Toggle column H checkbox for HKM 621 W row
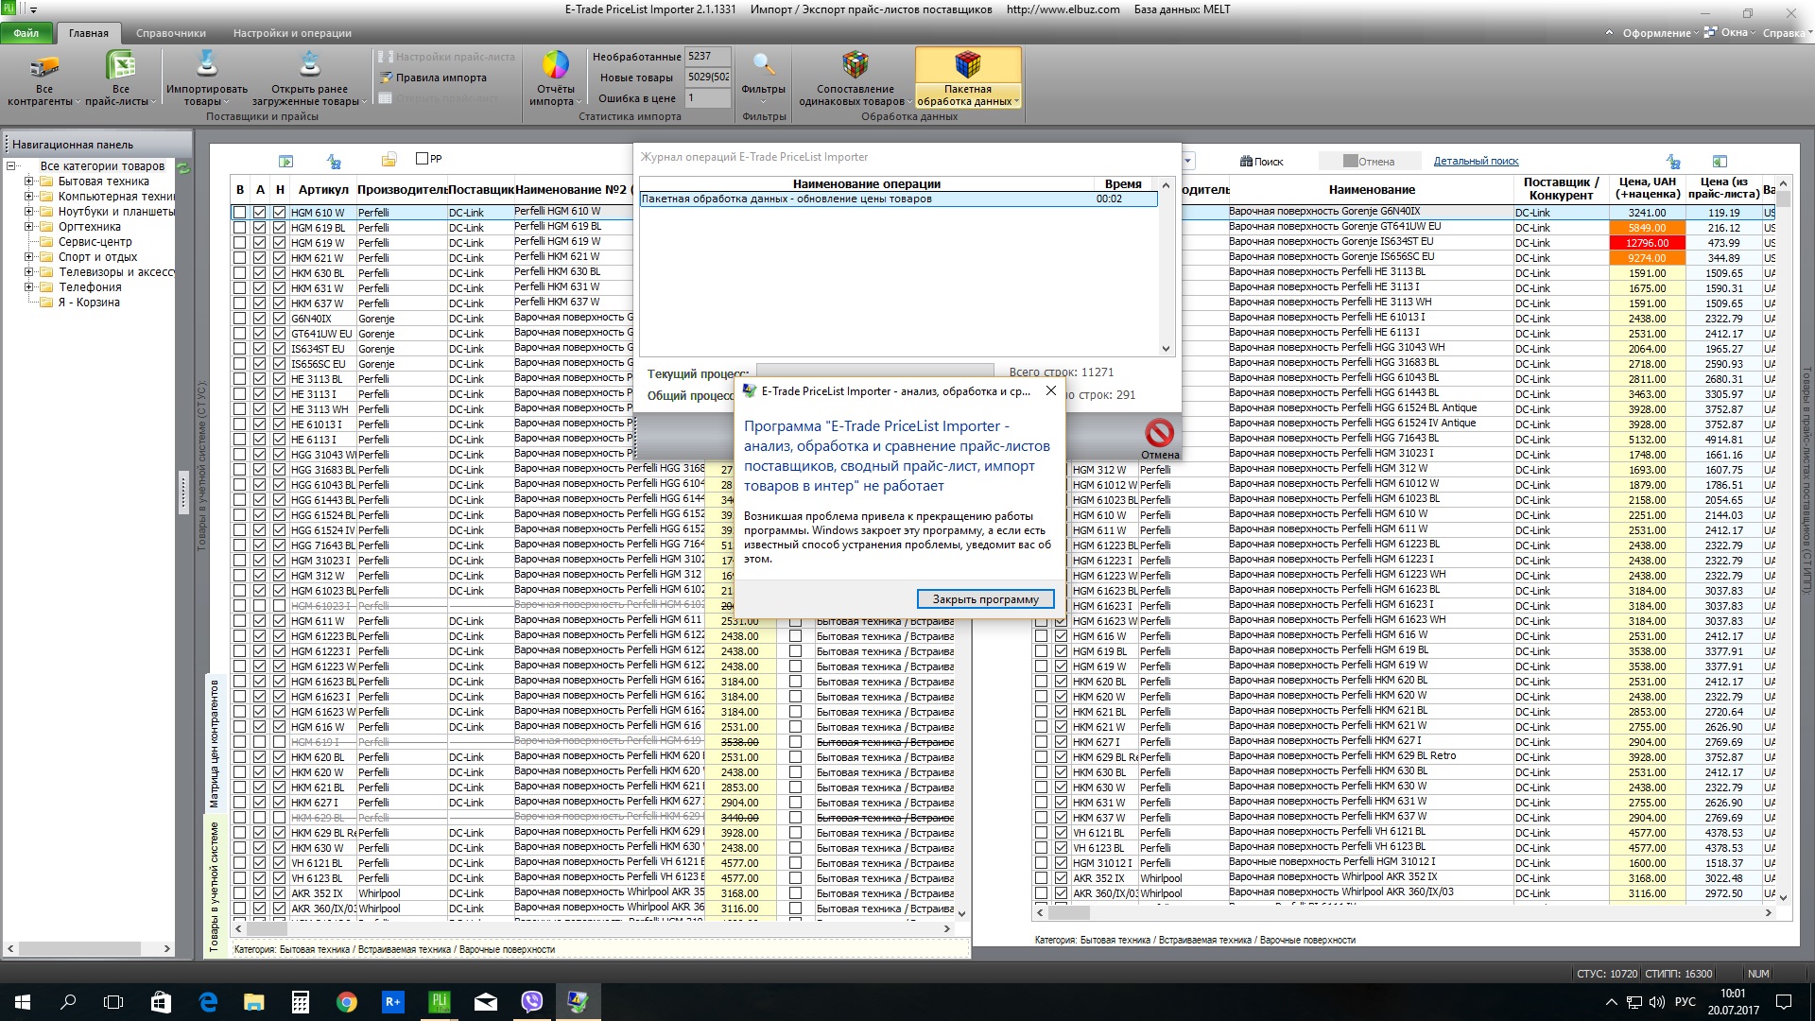The width and height of the screenshot is (1815, 1021). 280,258
